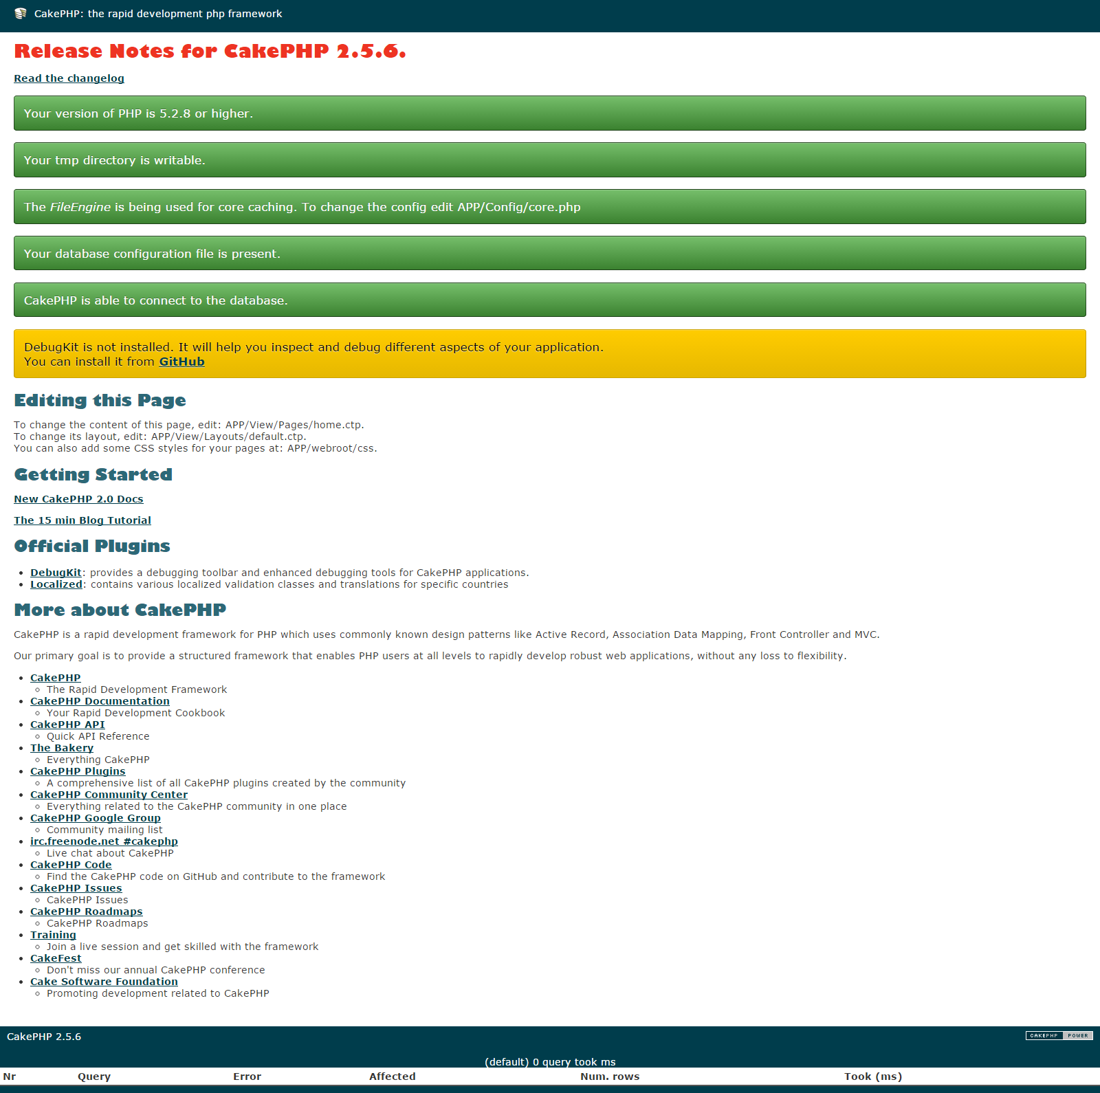Click the line mentioning APP/webroot/css
Screen dimensions: 1100x1093
click(x=195, y=448)
